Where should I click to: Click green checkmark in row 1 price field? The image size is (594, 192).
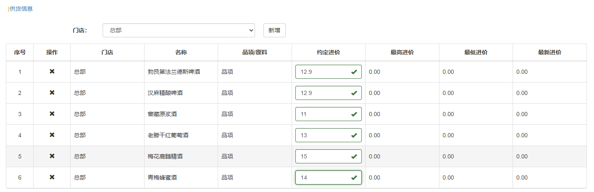[354, 72]
